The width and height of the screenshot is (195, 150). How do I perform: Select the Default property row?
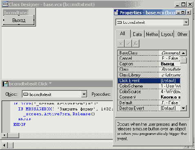pos(149,103)
